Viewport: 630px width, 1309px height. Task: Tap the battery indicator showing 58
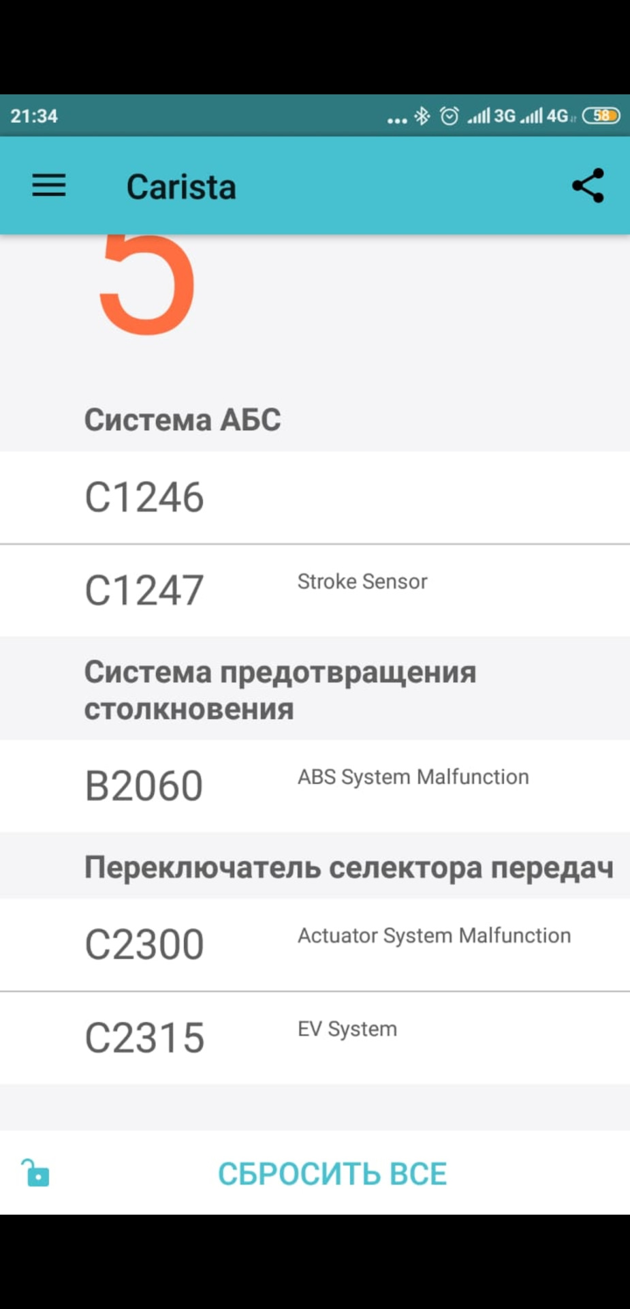pos(601,116)
